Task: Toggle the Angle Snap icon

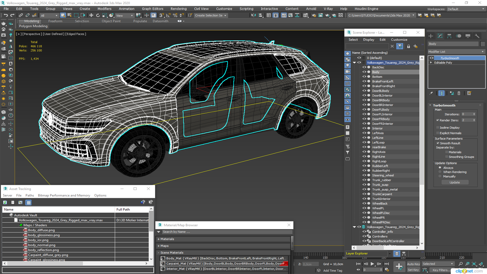Action: tap(168, 15)
